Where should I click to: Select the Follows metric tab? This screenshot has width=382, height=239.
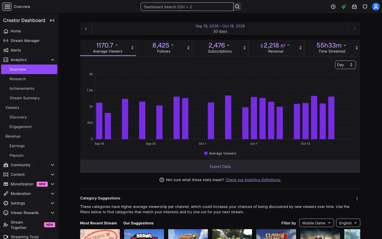click(x=164, y=48)
